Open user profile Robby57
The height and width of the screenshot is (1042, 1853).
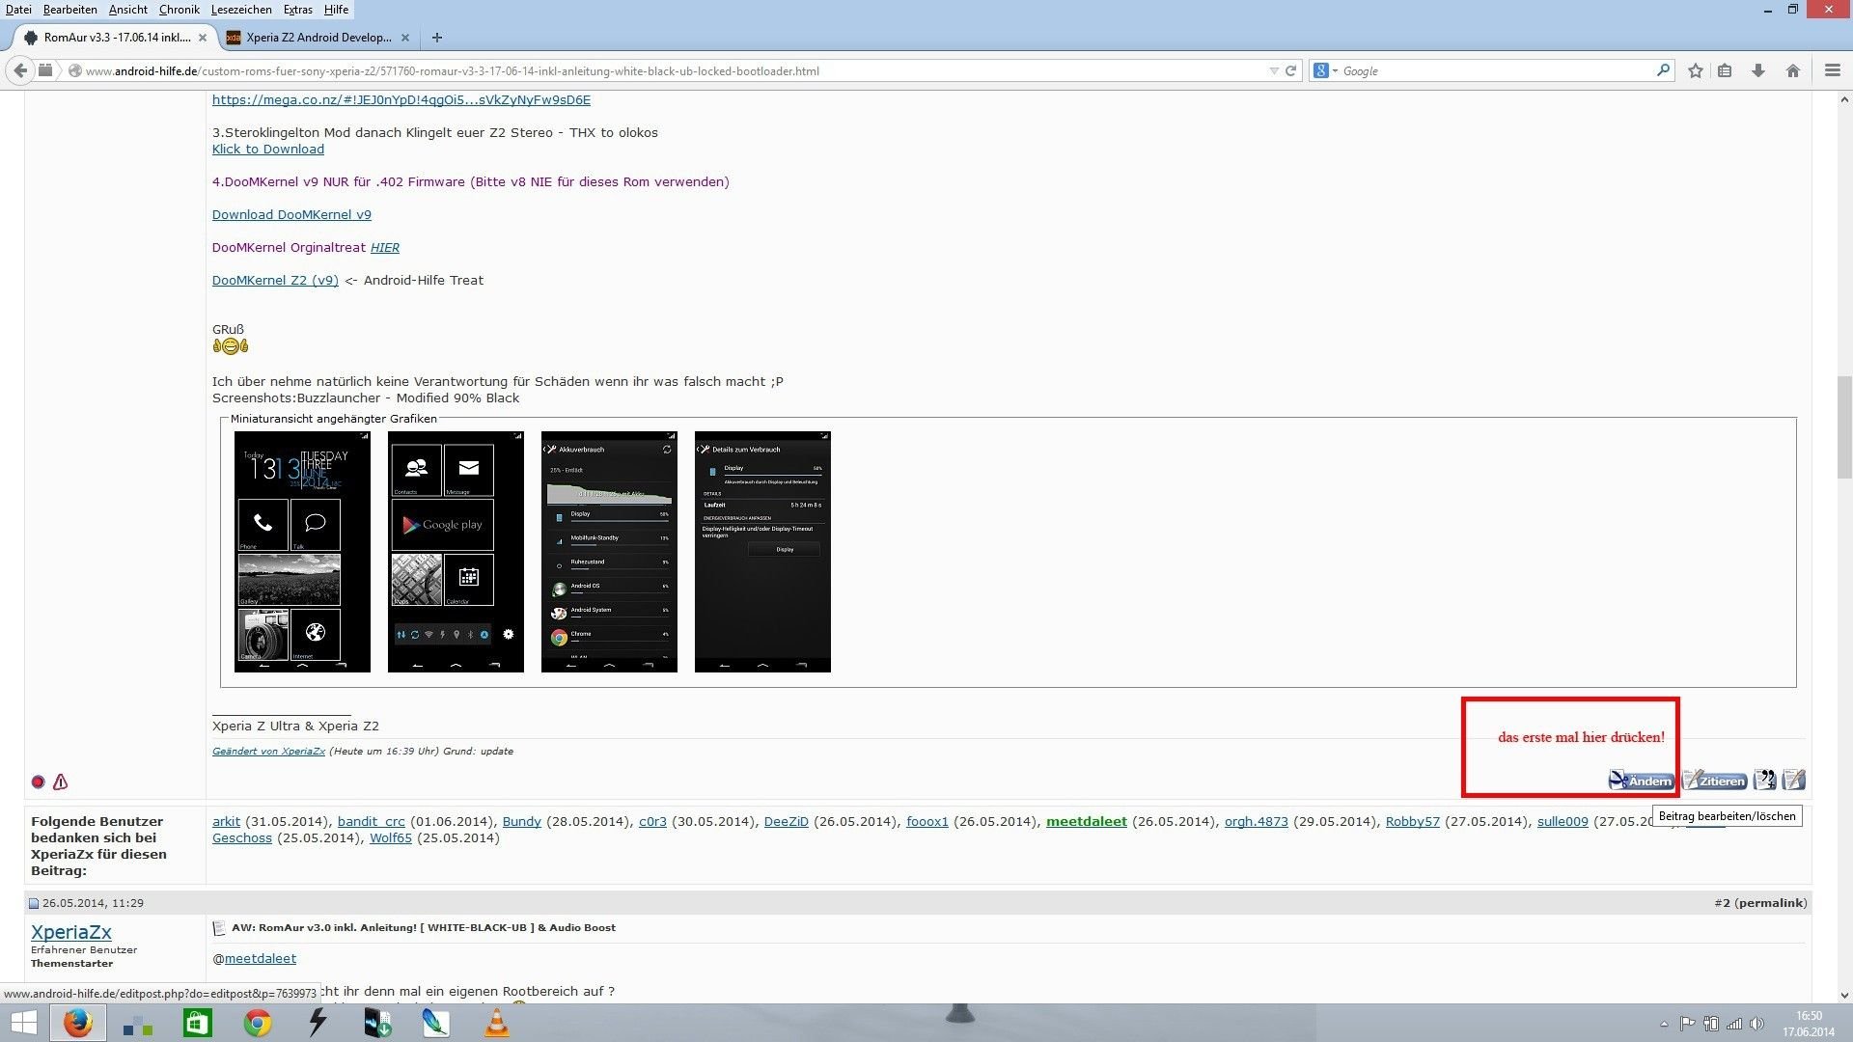coord(1412,822)
